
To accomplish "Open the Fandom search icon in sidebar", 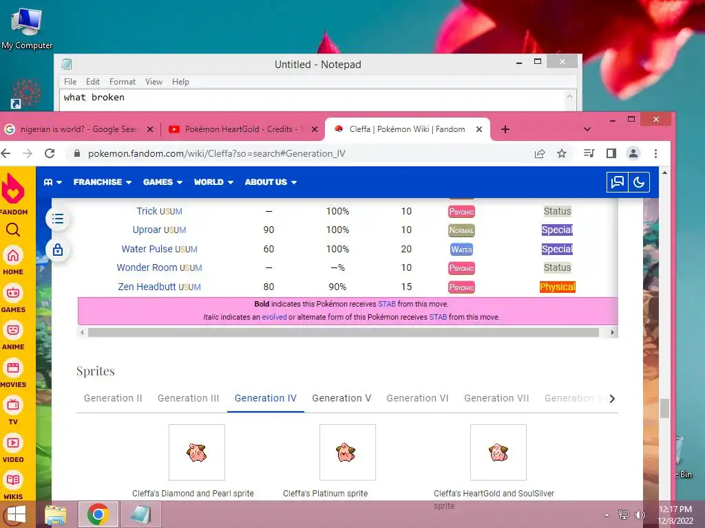I will [x=13, y=230].
